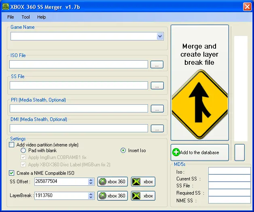
Task: Uncheck Create a NME Compatible ISO
Action: click(11, 173)
